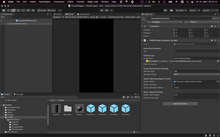Open the Layout dropdown
Screen dimensions: 220x137
[x=210, y=10]
